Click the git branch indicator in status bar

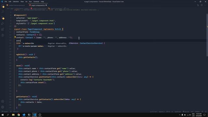point(5,111)
